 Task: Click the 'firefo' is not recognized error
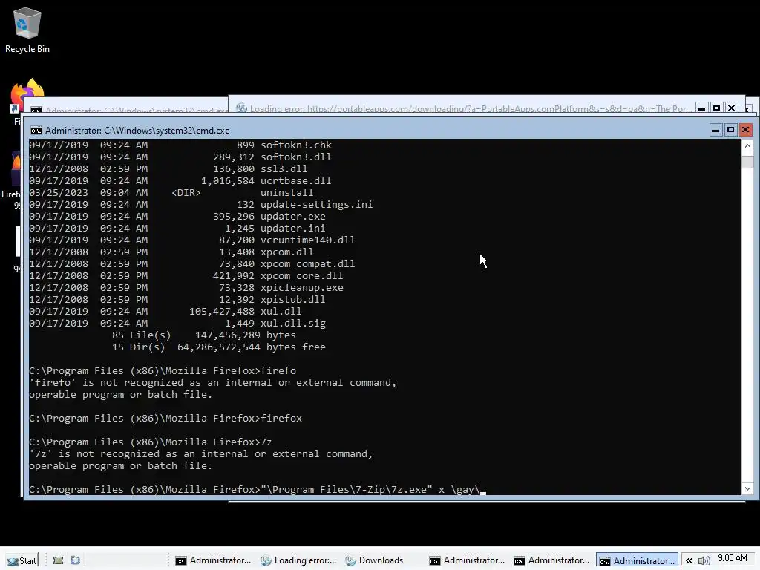tap(212, 382)
